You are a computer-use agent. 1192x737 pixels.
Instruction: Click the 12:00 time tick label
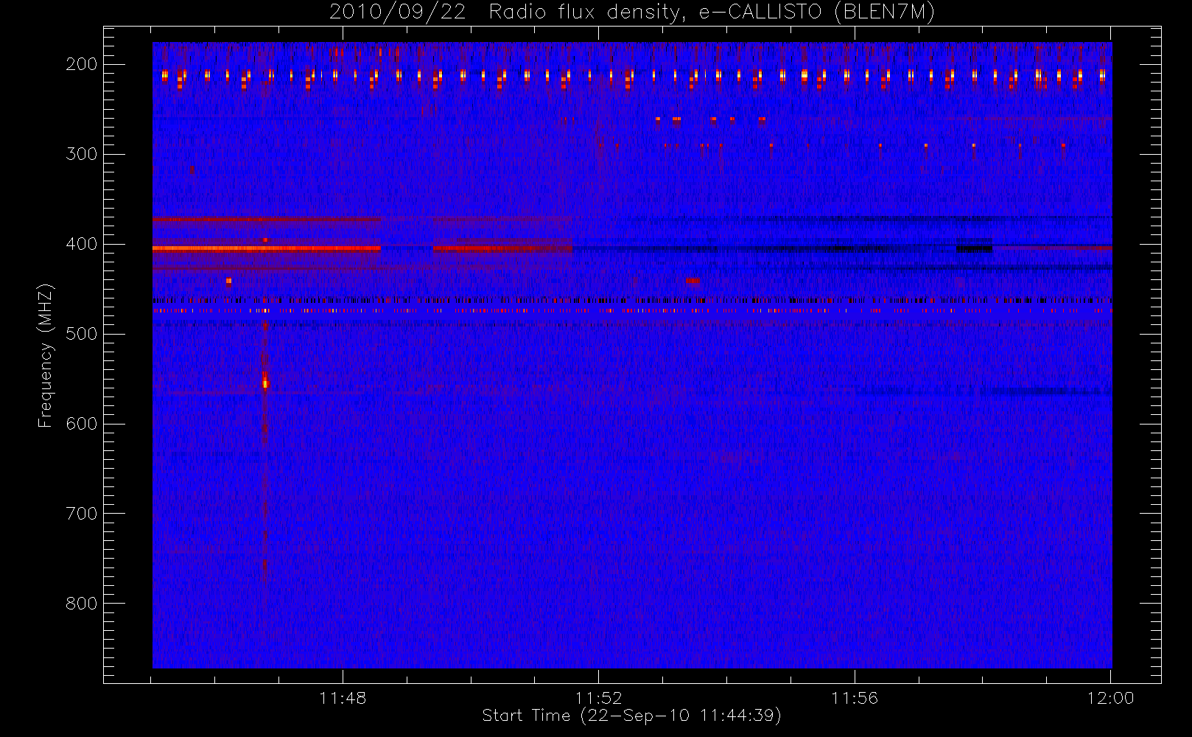1110,698
